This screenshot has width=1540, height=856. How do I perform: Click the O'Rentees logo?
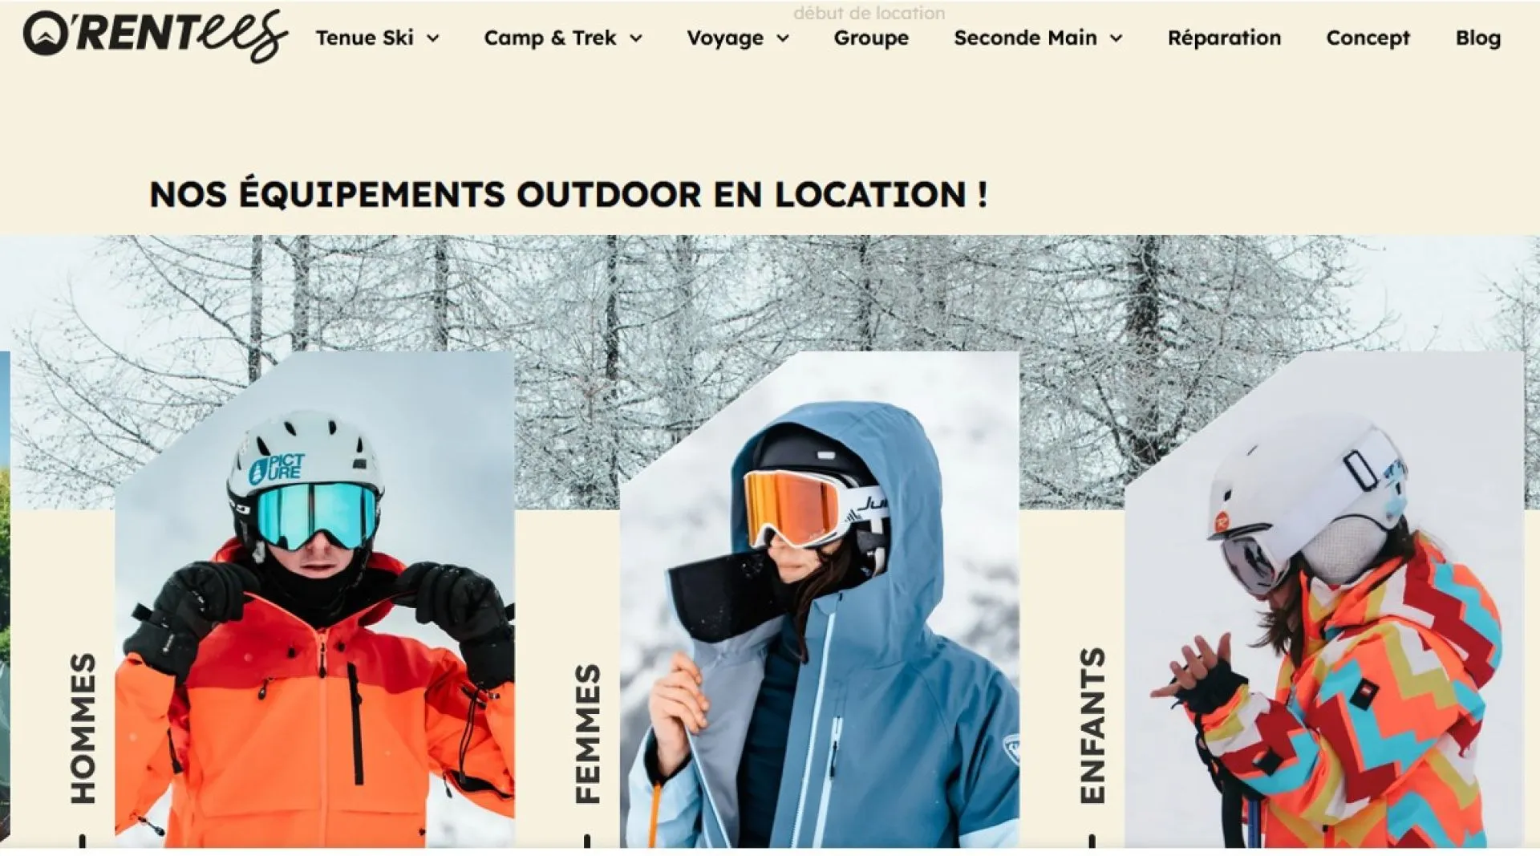(x=156, y=36)
